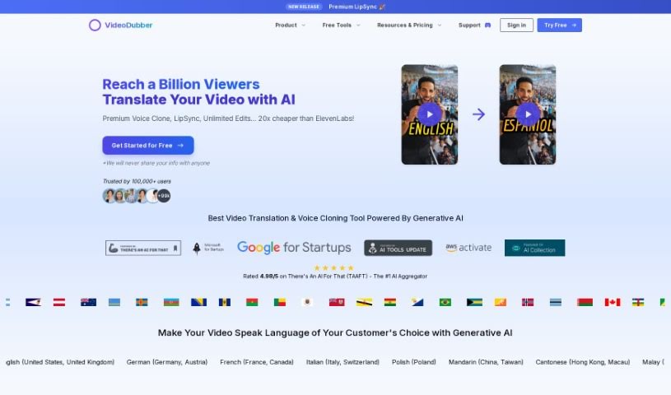This screenshot has width=671, height=395.
Task: Click the Google for Startups logo
Action: point(294,248)
